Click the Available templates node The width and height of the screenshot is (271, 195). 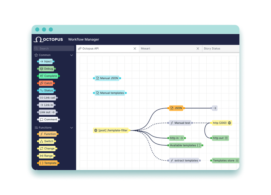pos(185,146)
